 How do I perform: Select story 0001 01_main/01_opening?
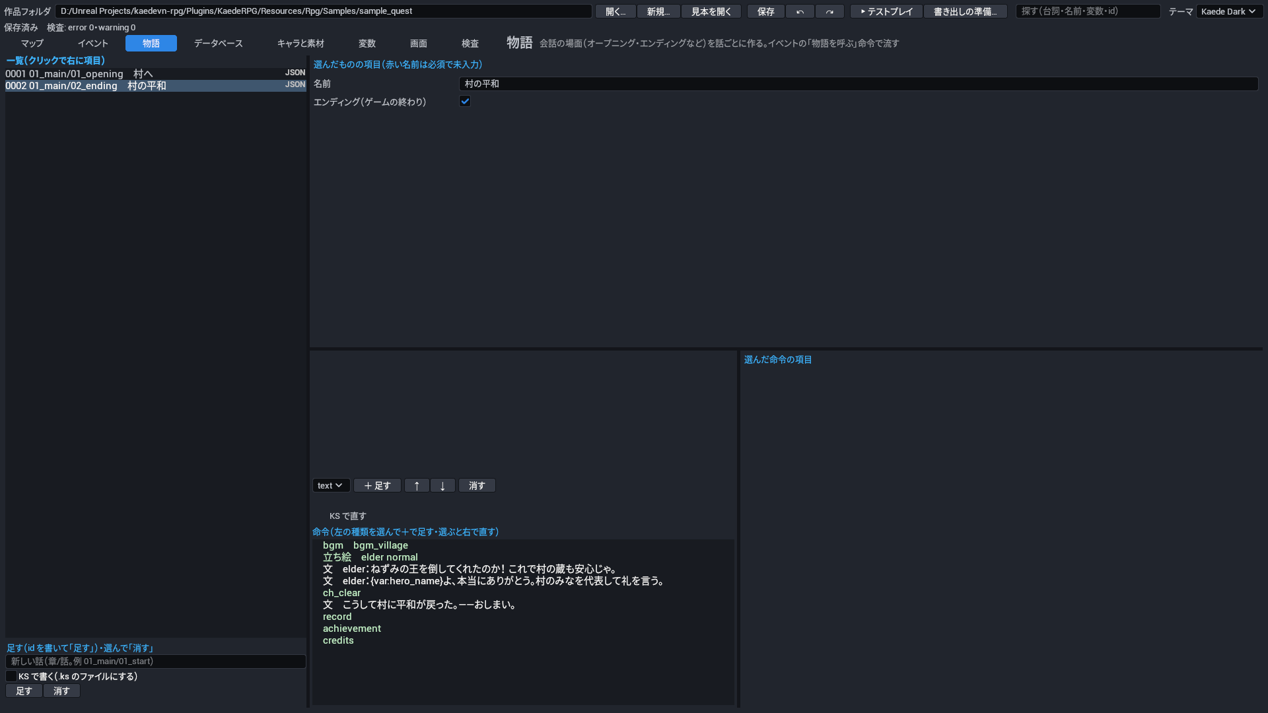(156, 74)
